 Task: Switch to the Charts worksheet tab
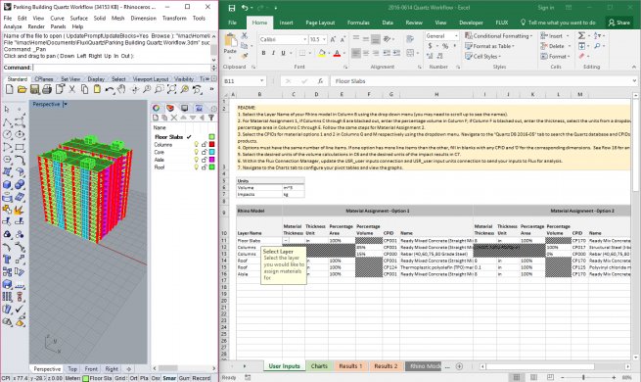(x=319, y=366)
